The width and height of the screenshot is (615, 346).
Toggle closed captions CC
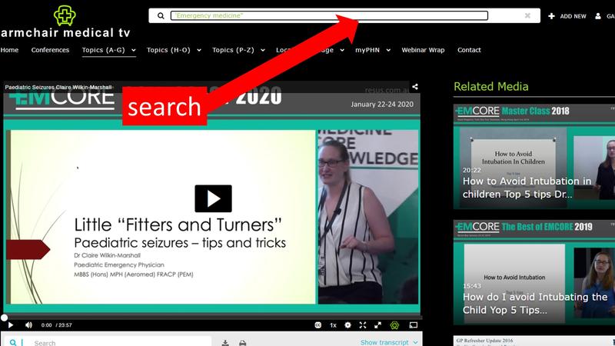[317, 324]
